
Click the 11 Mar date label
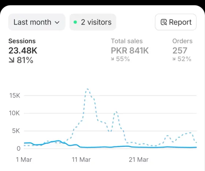click(81, 160)
